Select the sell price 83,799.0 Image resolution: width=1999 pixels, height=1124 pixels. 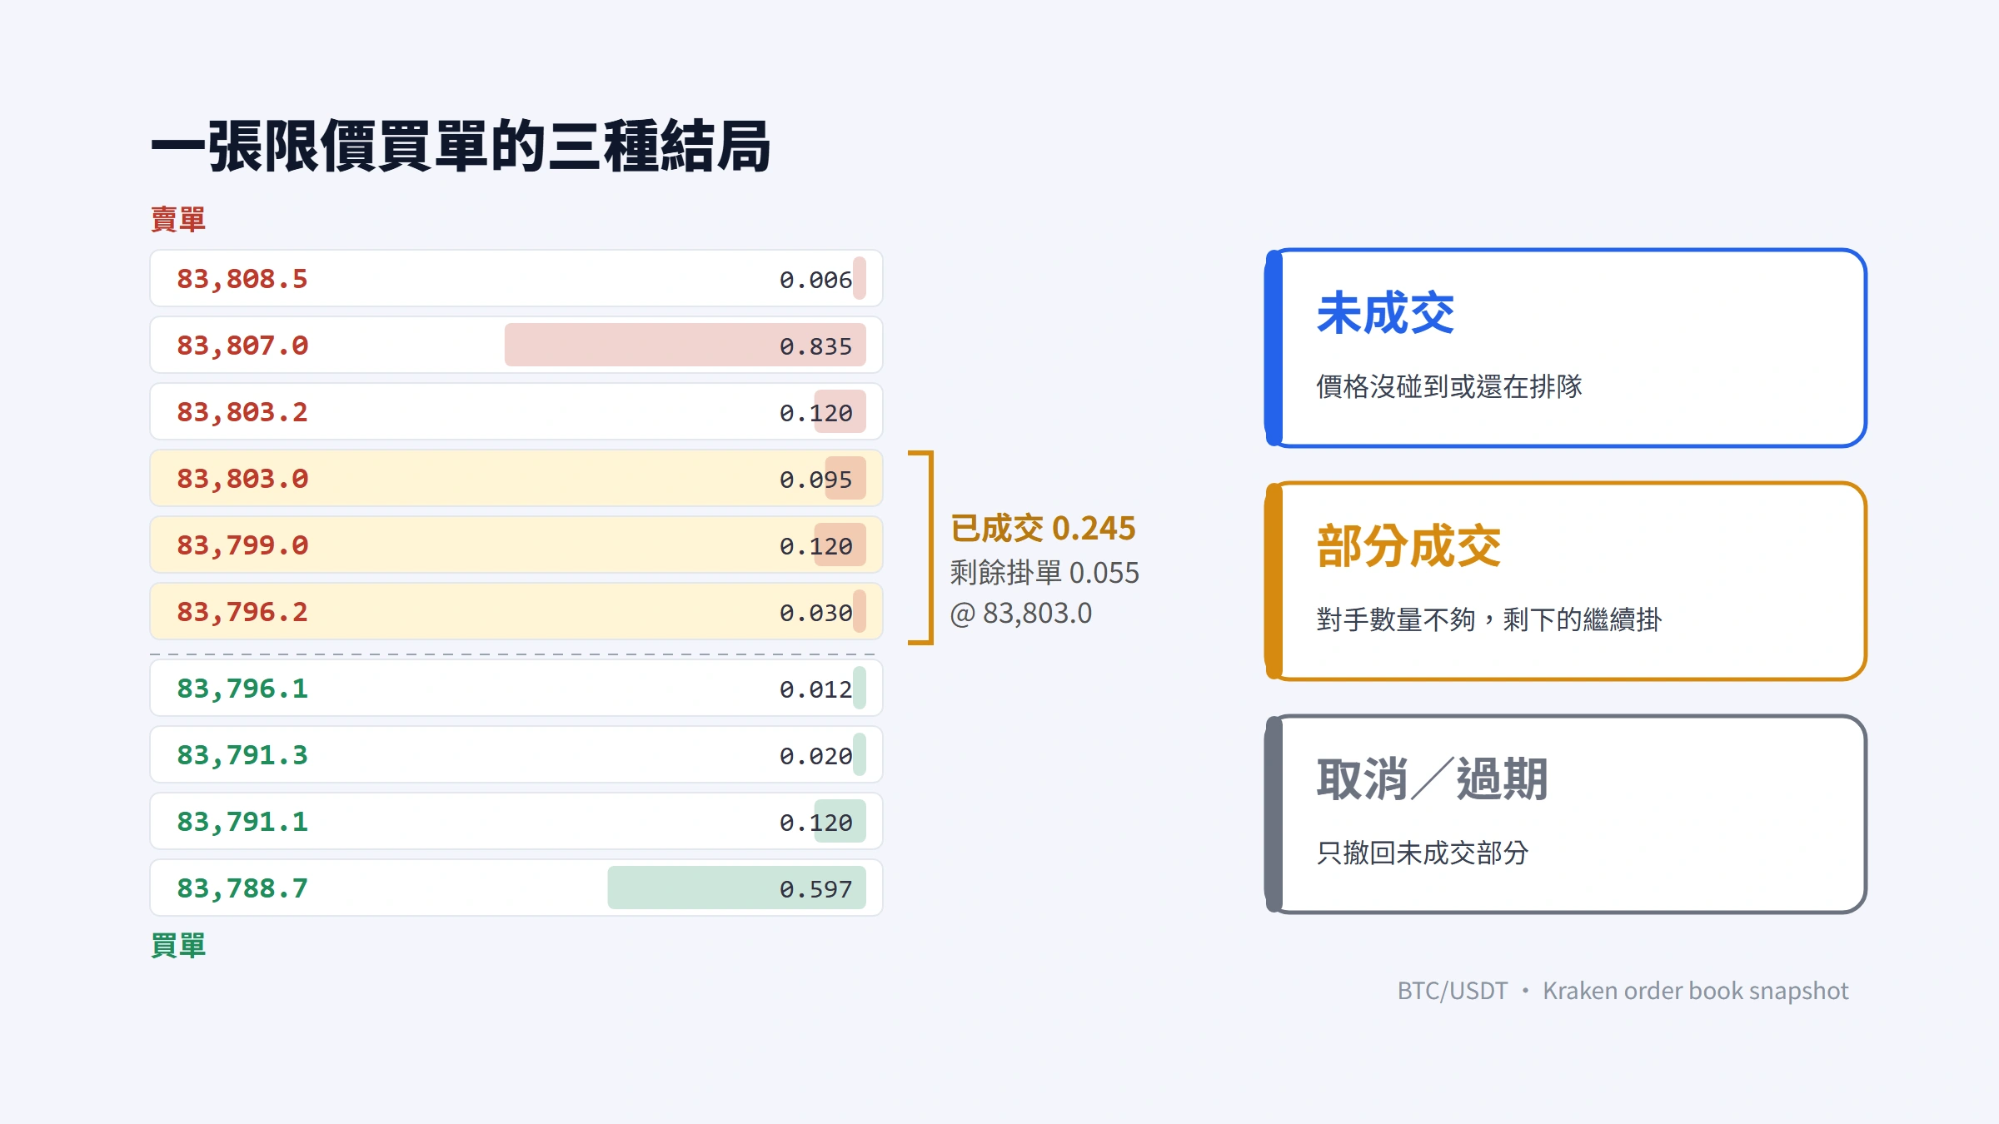(x=242, y=545)
